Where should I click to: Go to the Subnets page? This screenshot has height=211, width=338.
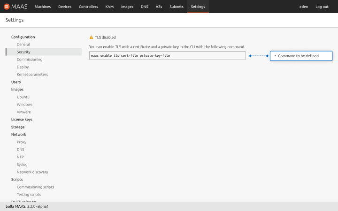coord(177,7)
